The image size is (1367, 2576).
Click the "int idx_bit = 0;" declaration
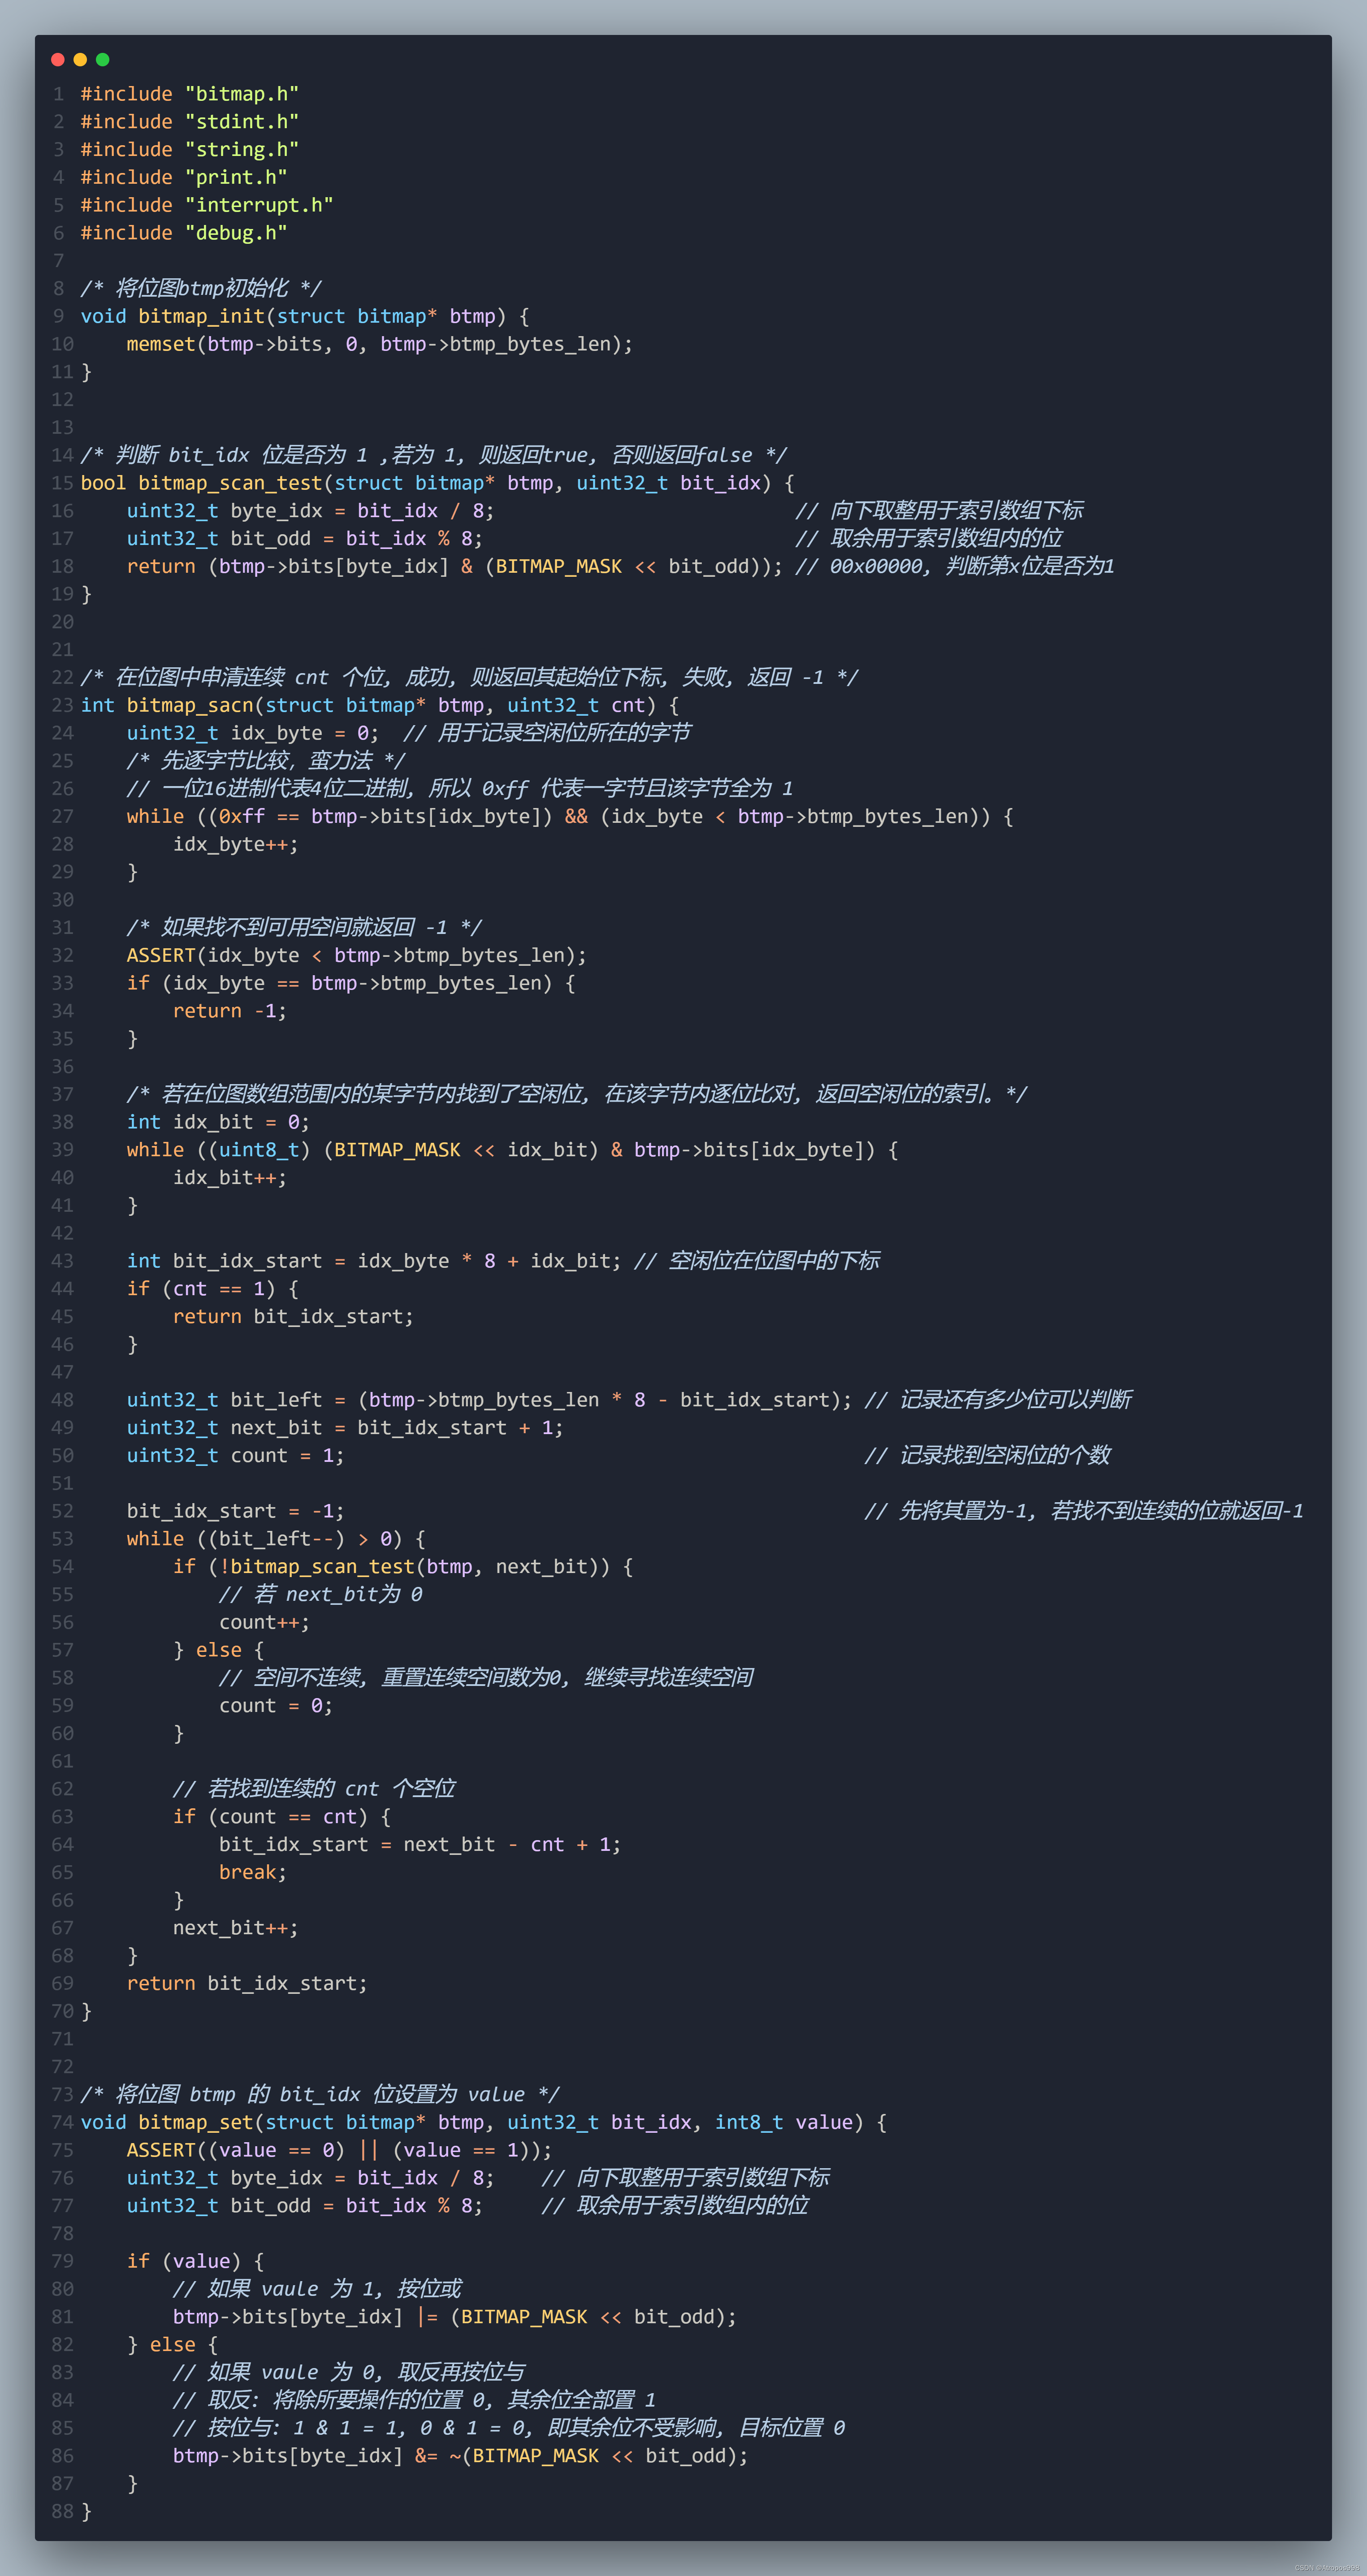[x=218, y=1122]
